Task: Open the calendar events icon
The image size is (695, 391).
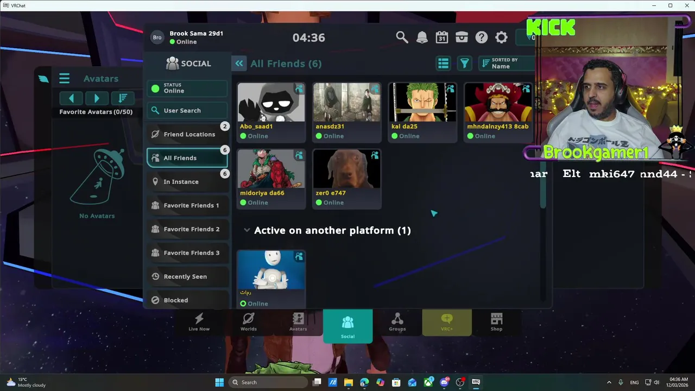Action: [x=442, y=37]
